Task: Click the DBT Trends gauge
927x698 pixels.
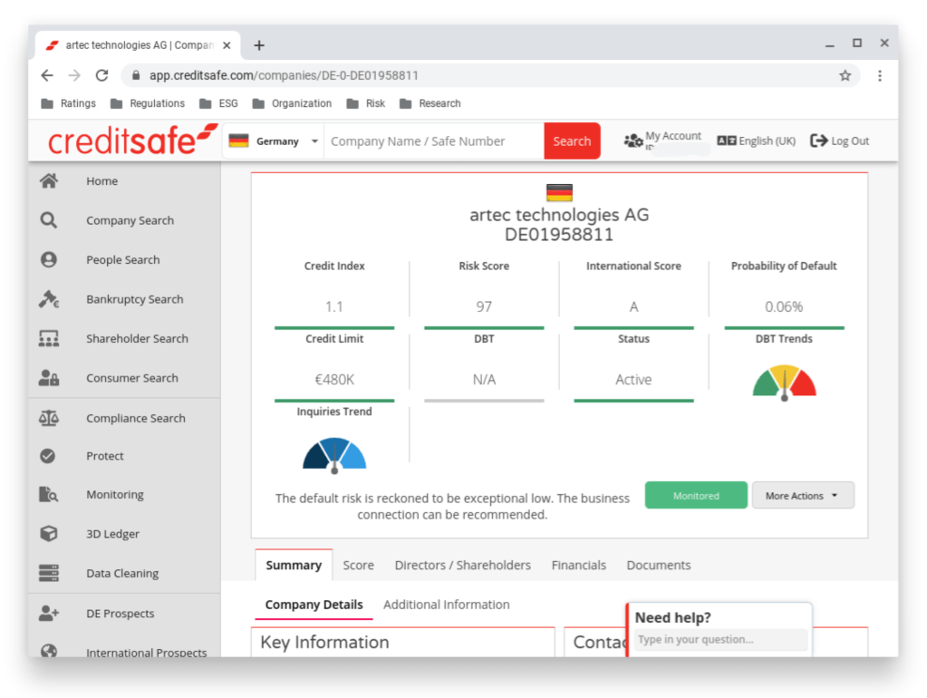Action: point(784,383)
